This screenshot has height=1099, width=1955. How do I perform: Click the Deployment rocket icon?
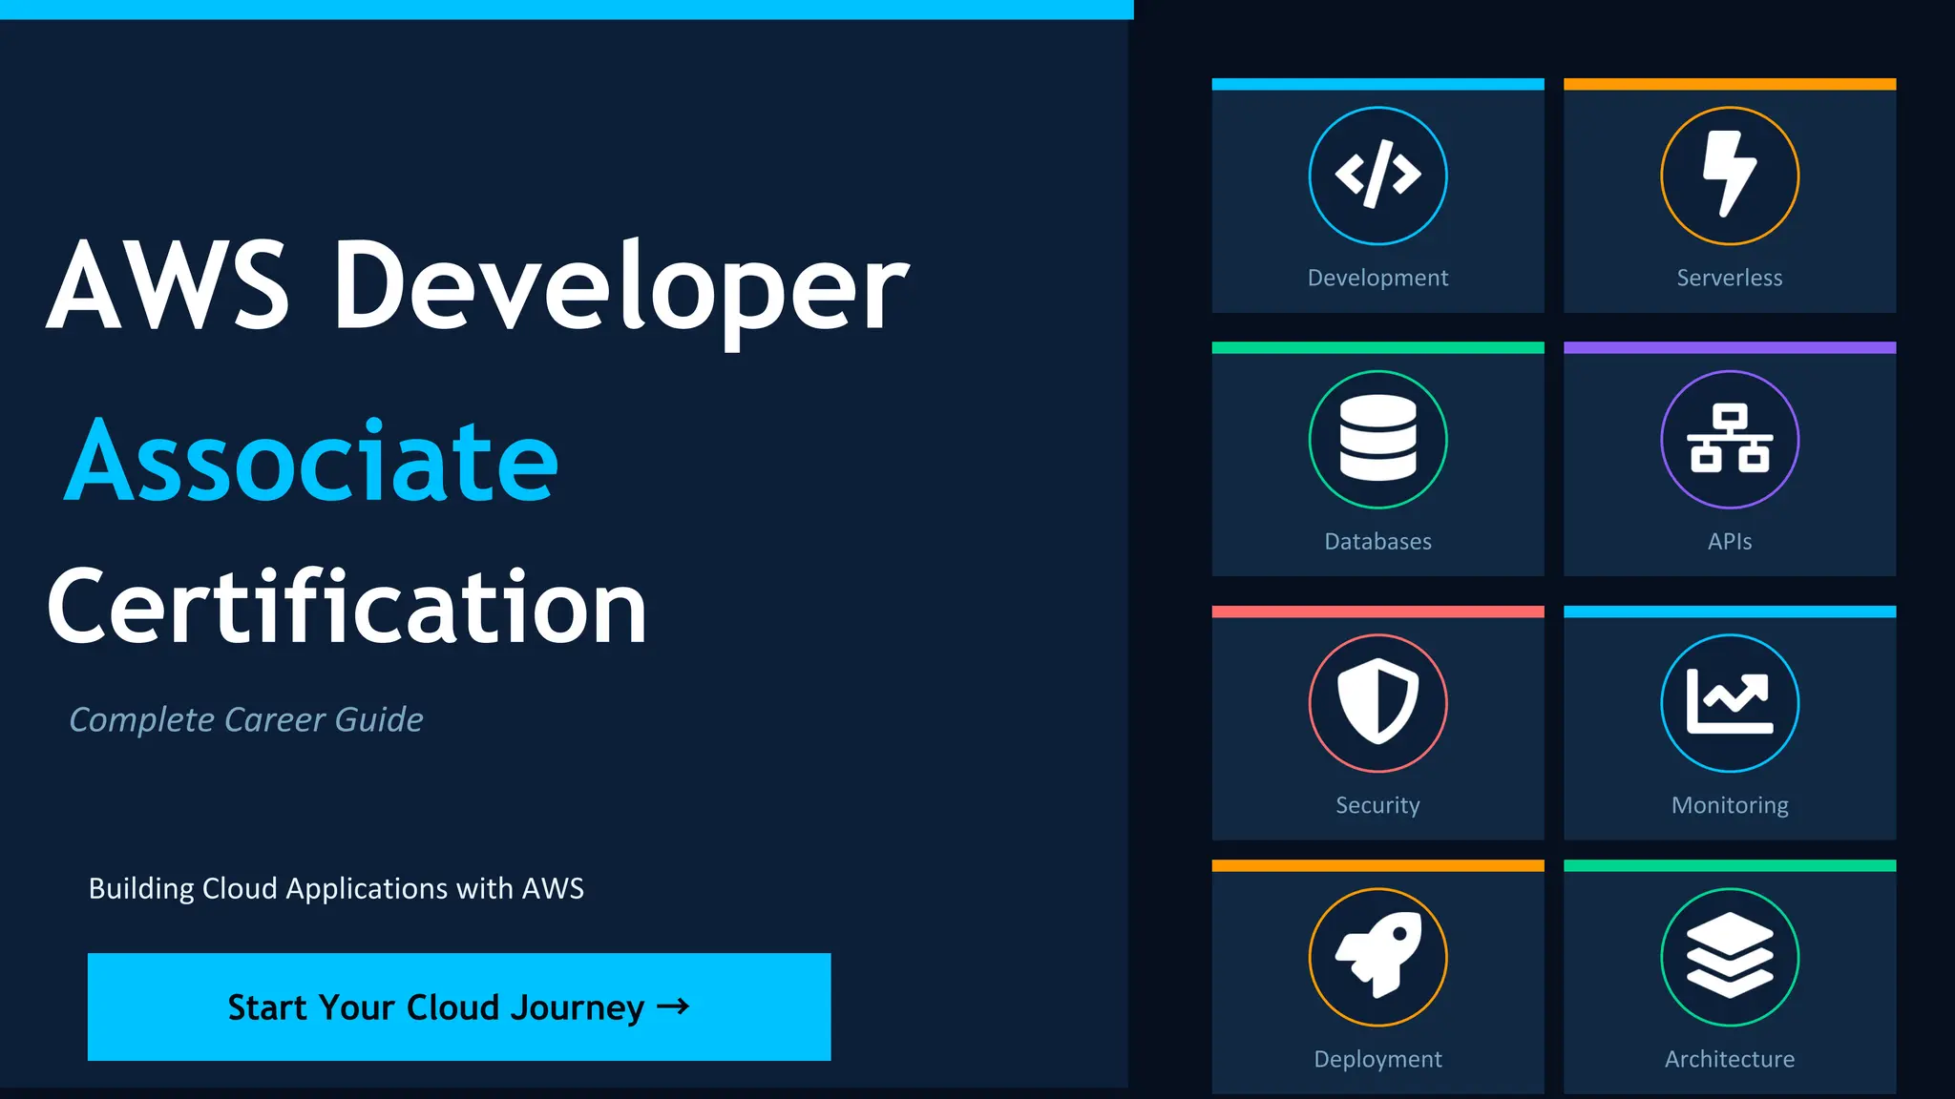(1377, 957)
